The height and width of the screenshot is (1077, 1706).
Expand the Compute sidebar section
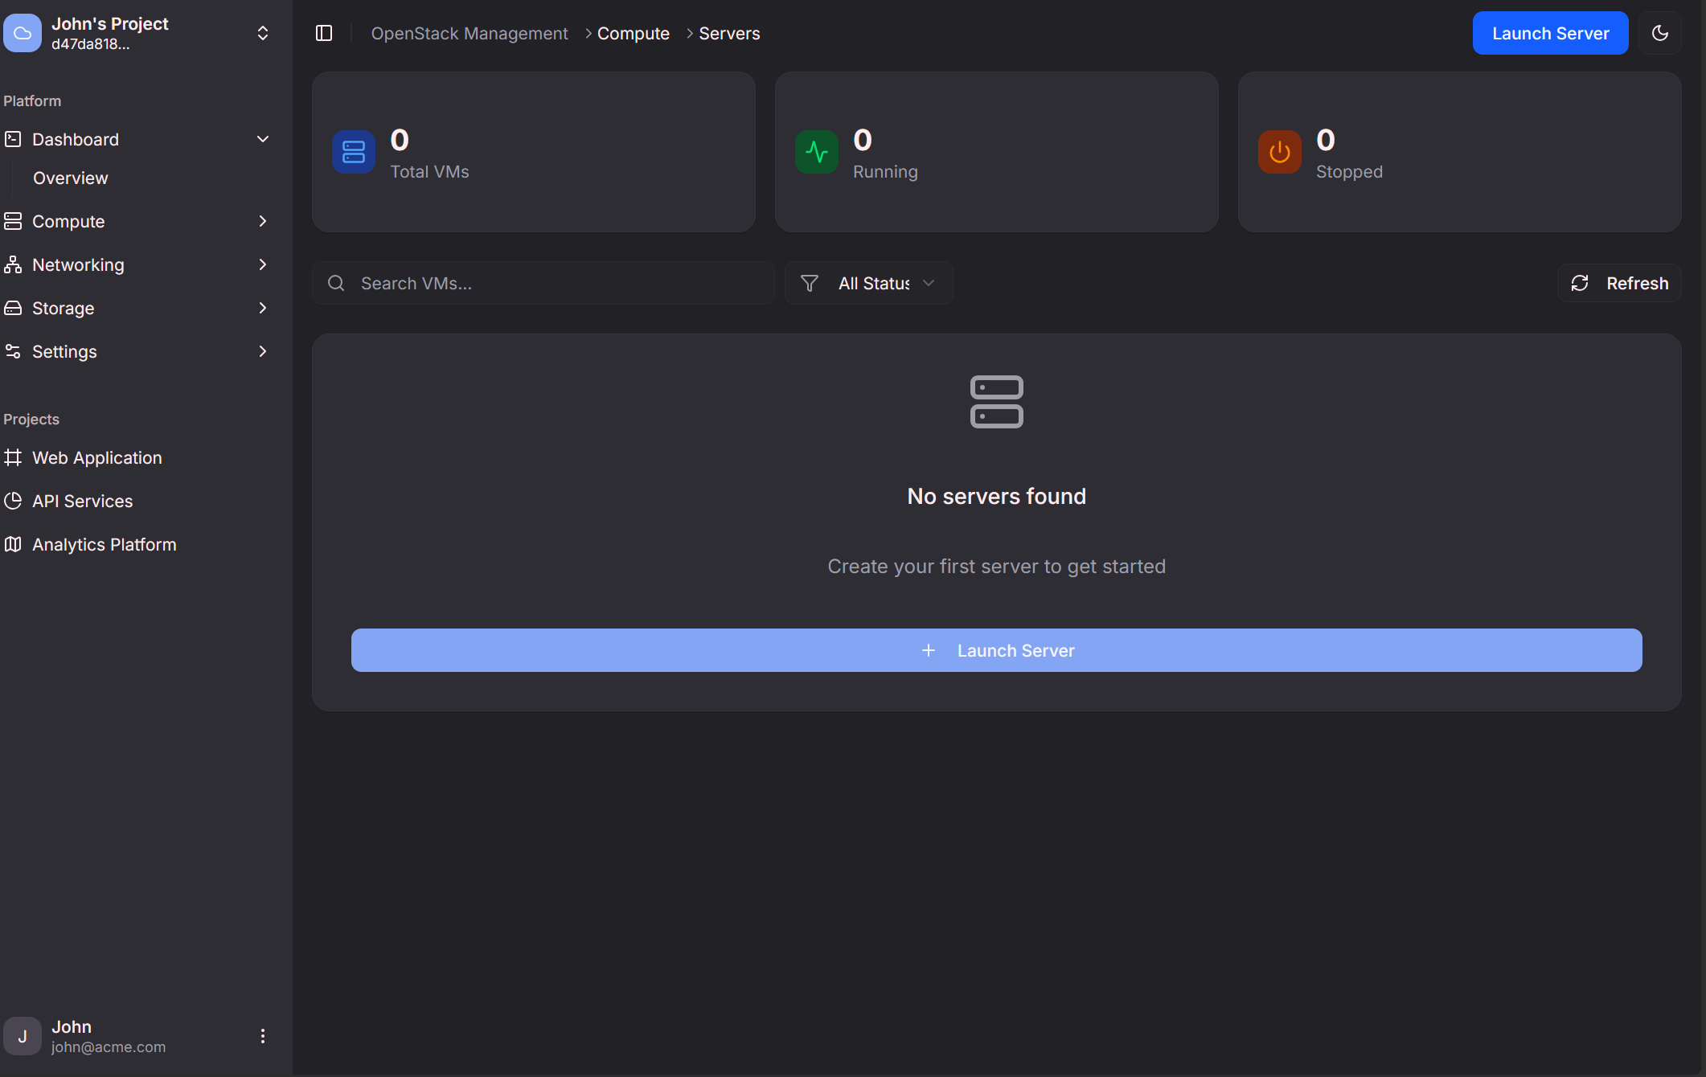[262, 221]
